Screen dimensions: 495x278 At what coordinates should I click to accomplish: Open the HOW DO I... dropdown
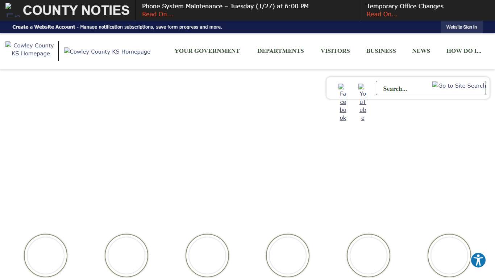click(x=464, y=51)
